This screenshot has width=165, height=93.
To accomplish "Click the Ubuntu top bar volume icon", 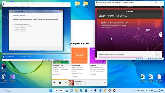I will (x=158, y=7).
